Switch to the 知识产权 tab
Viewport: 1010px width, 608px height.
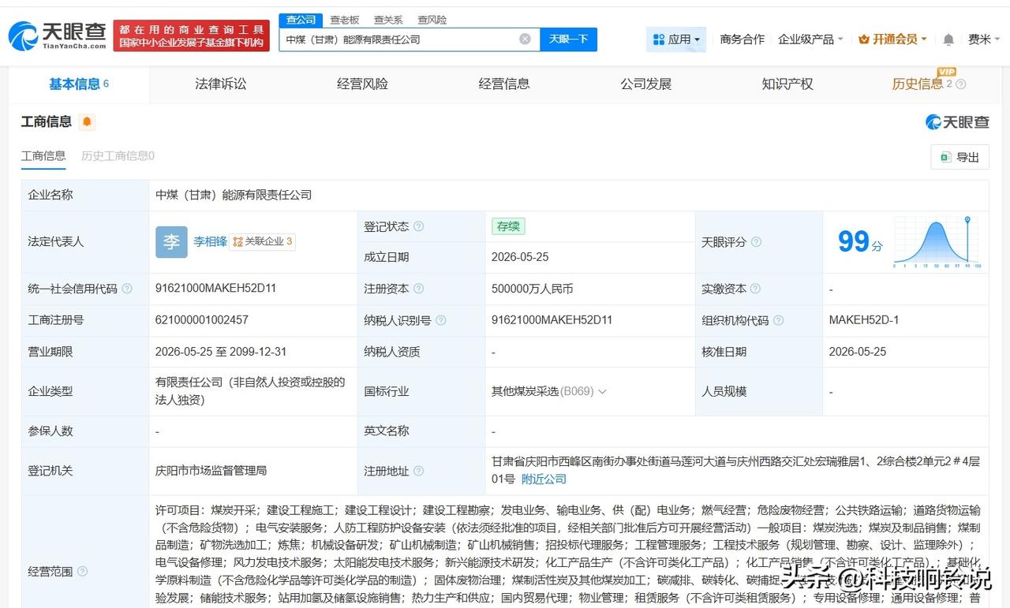point(787,84)
